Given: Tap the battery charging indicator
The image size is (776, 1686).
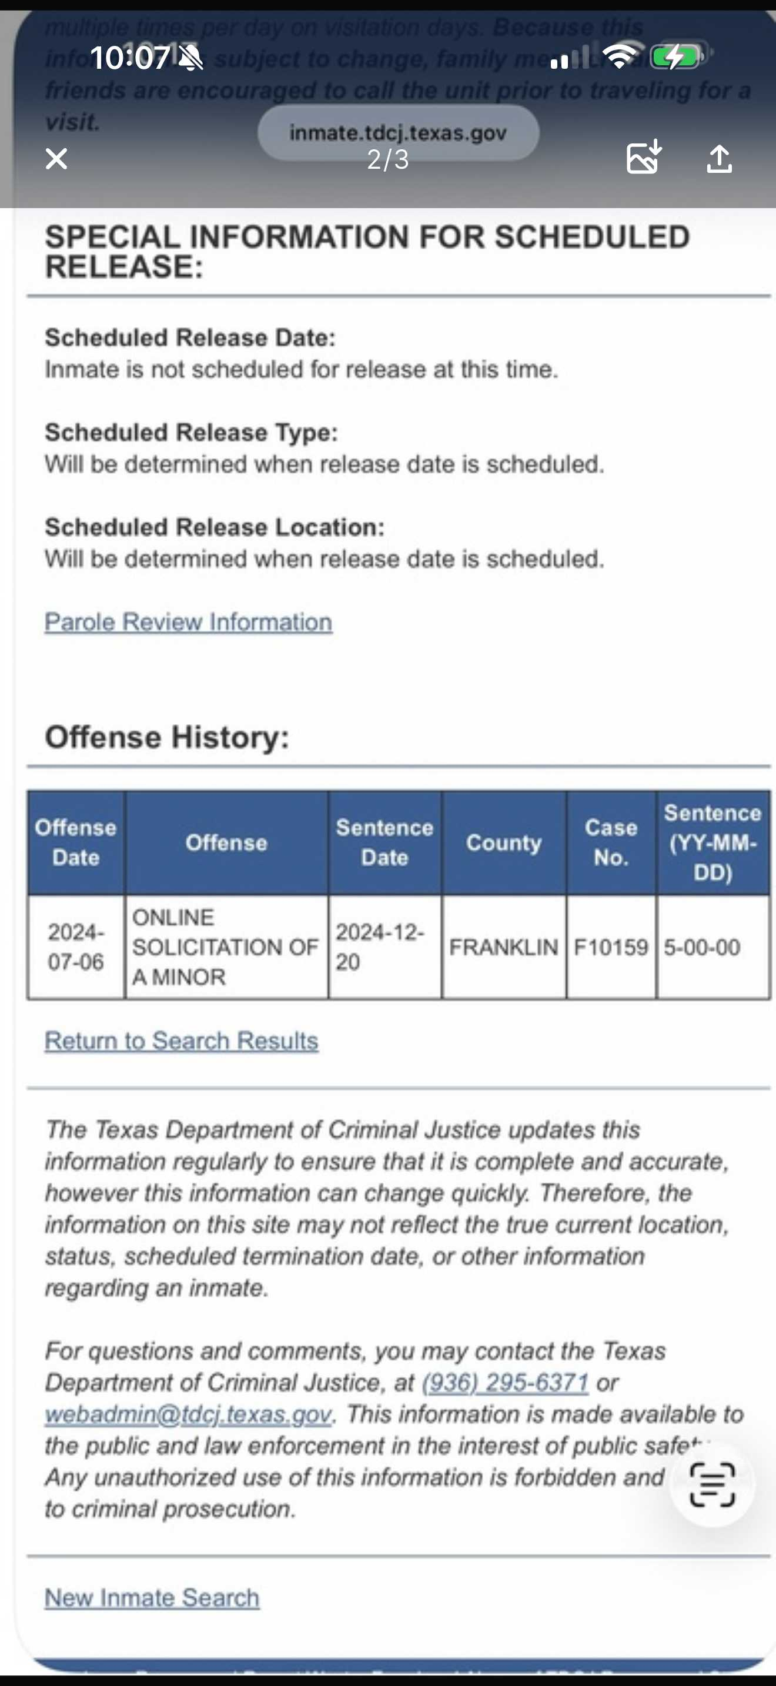Looking at the screenshot, I should (x=679, y=57).
